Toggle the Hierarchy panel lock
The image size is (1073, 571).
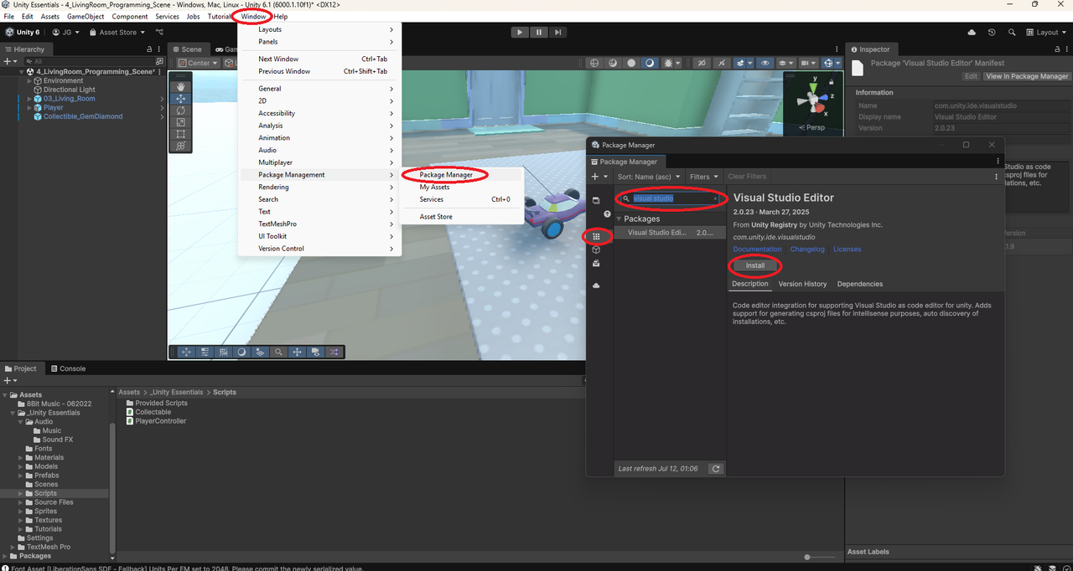pyautogui.click(x=149, y=49)
